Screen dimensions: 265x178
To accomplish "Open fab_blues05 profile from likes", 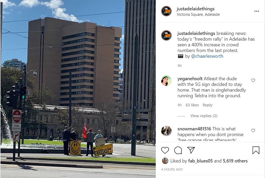I will 200,161.
